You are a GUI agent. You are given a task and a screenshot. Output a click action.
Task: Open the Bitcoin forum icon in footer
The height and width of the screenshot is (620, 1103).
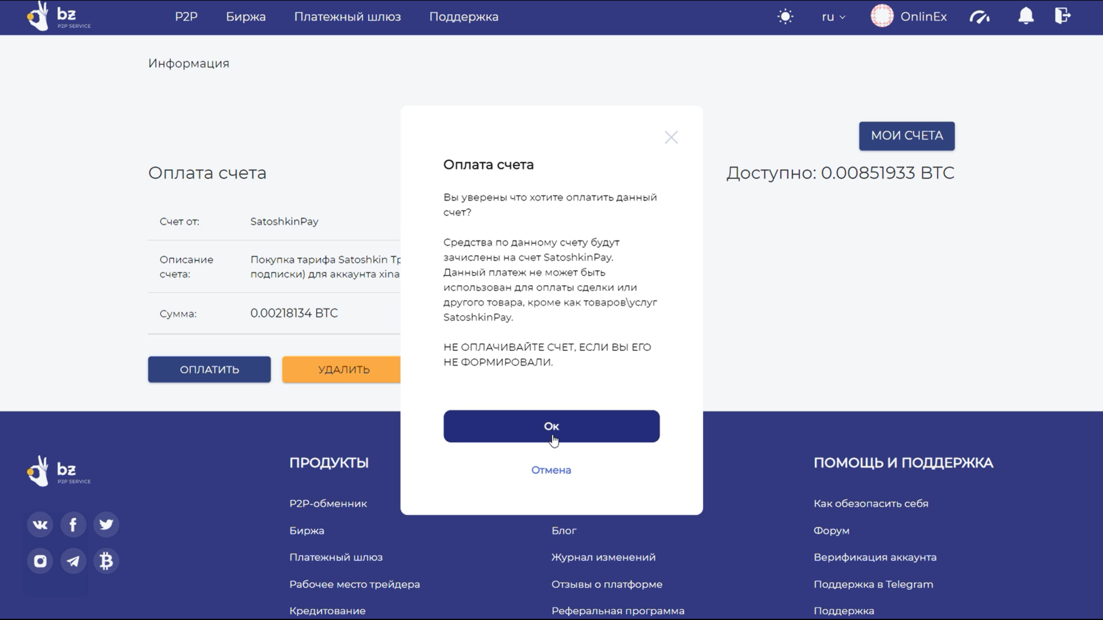[106, 561]
